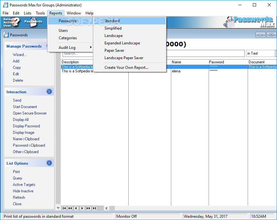This screenshot has width=277, height=220.
Task: Select Landscape password report
Action: [x=130, y=36]
